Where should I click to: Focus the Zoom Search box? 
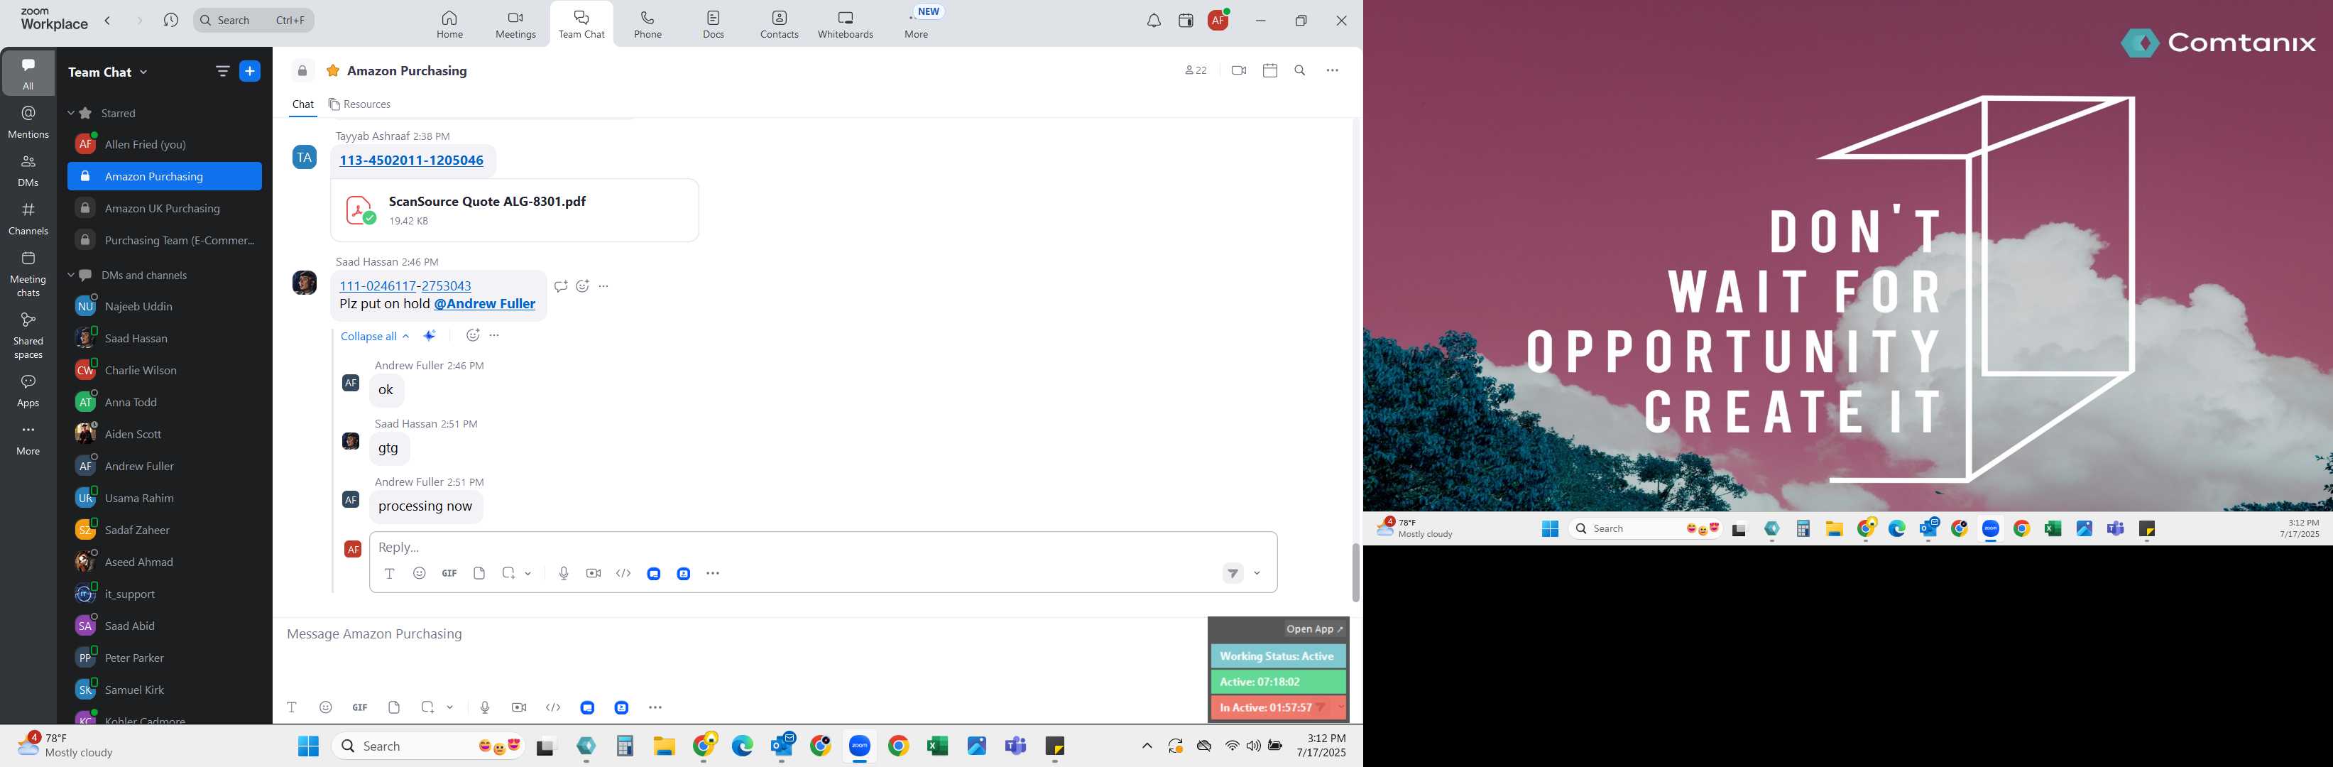click(253, 20)
